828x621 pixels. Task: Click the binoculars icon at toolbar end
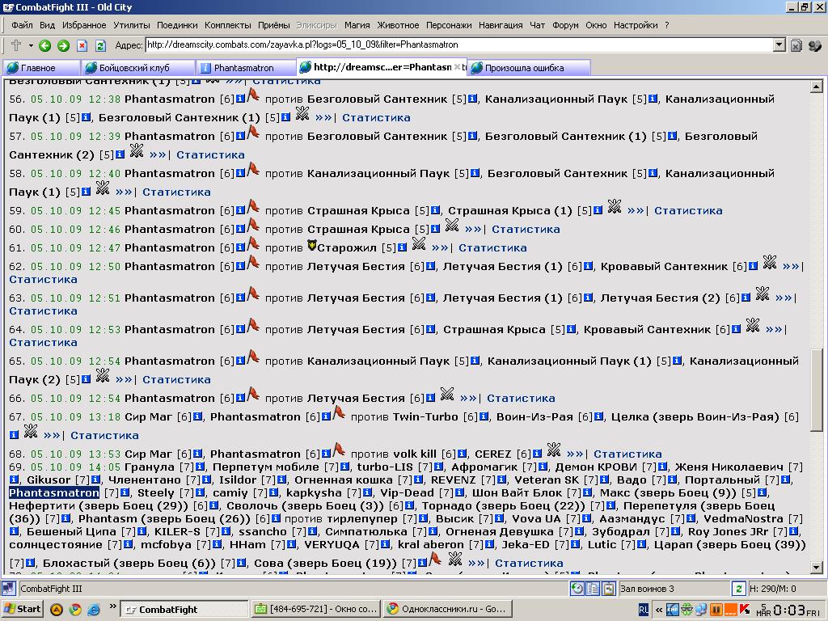(815, 46)
